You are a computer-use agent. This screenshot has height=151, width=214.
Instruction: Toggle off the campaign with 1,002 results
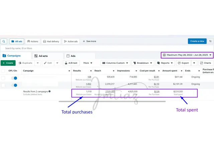(x=14, y=85)
